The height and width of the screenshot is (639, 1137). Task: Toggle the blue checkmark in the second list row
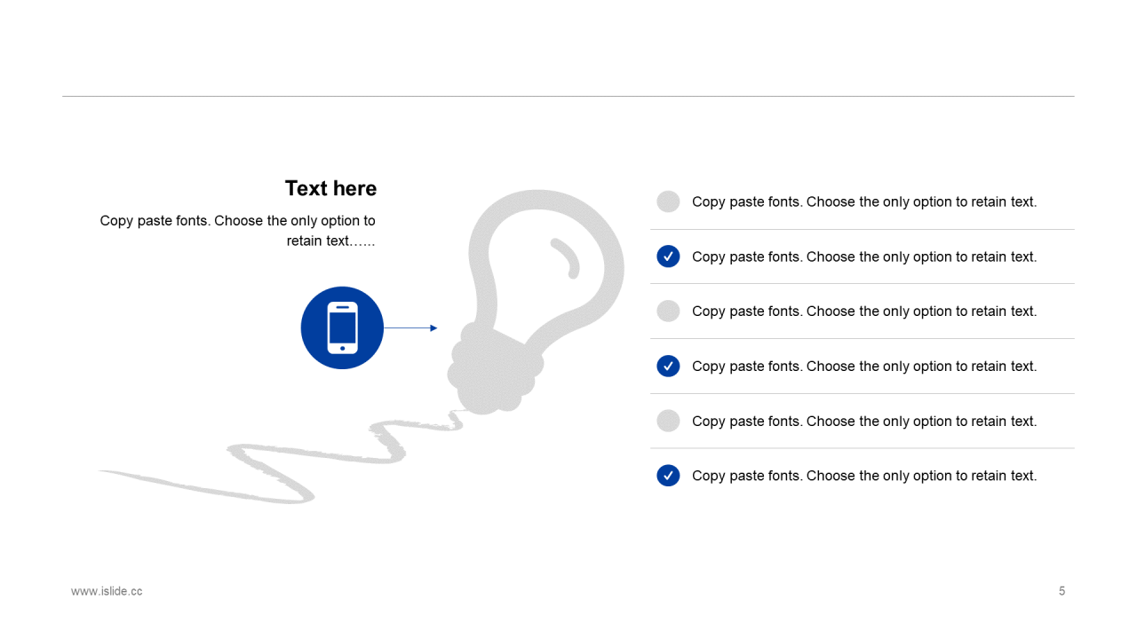click(668, 256)
